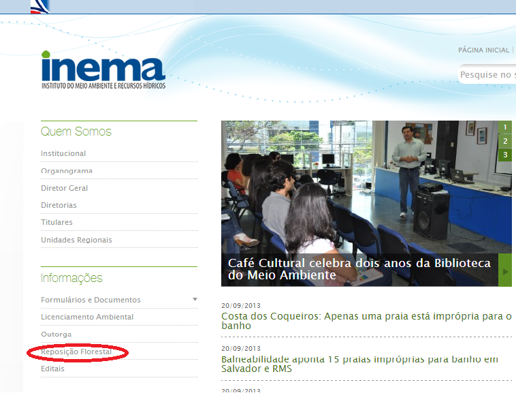516x404 pixels.
Task: Open the circled Reposição Florestal link
Action: (76, 352)
